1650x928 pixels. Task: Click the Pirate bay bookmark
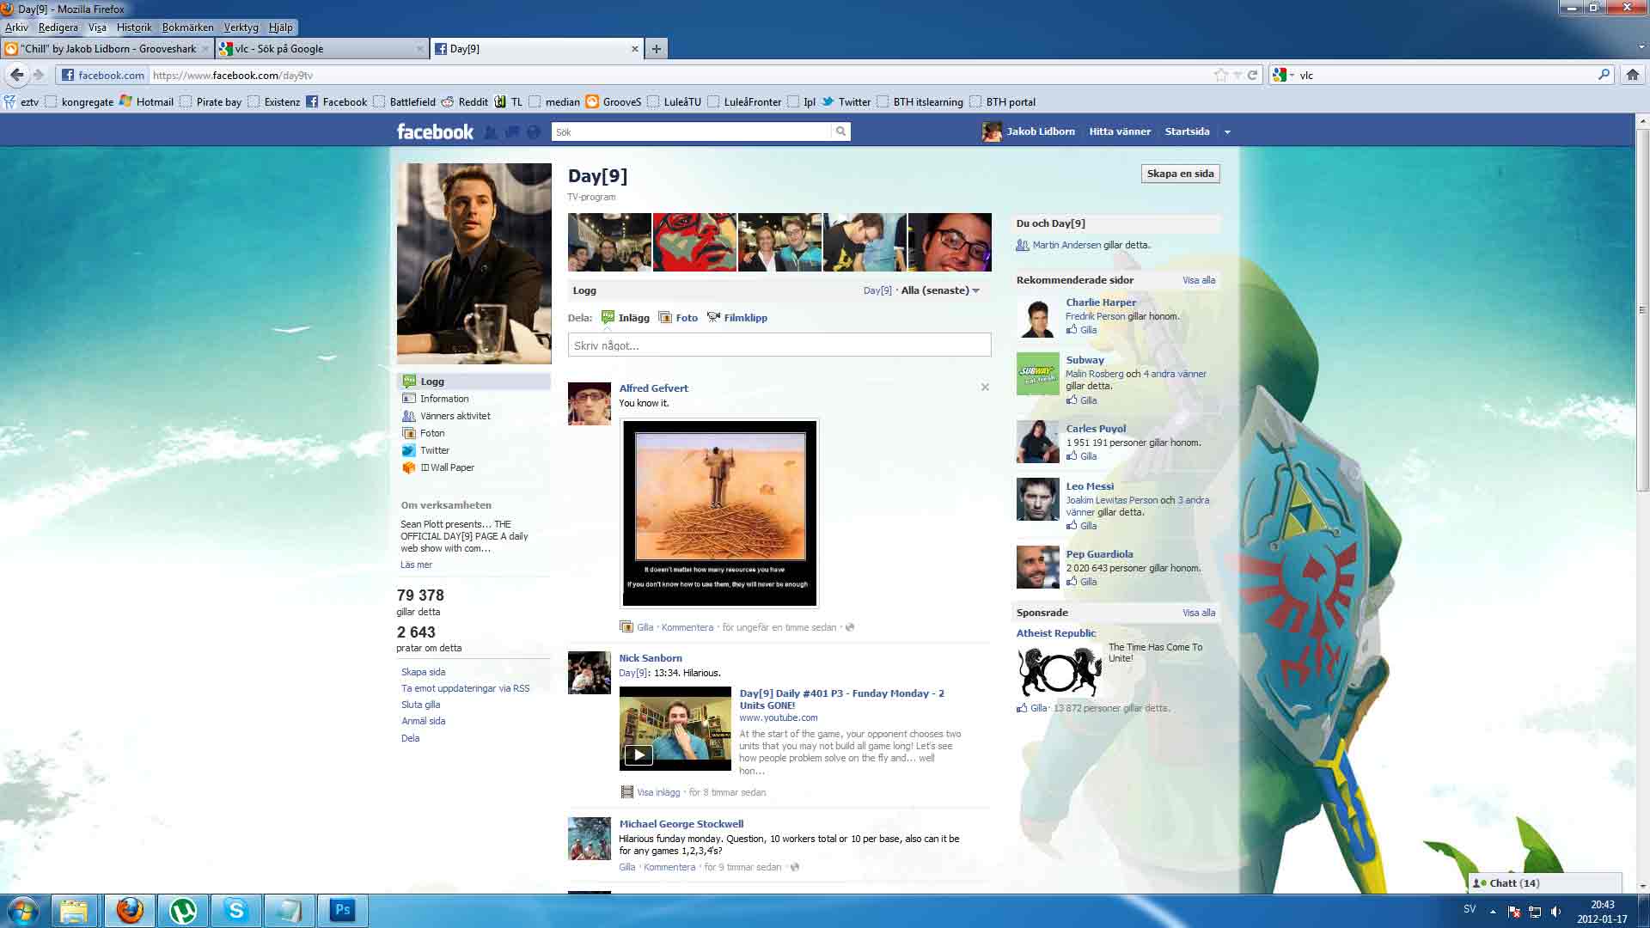(210, 101)
